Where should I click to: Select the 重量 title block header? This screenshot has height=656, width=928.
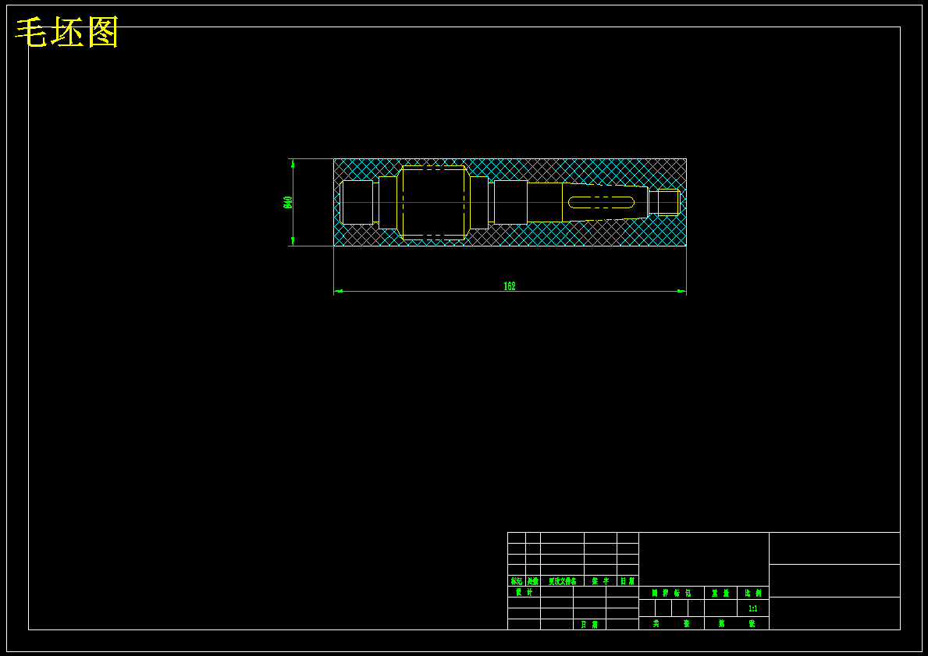[720, 593]
